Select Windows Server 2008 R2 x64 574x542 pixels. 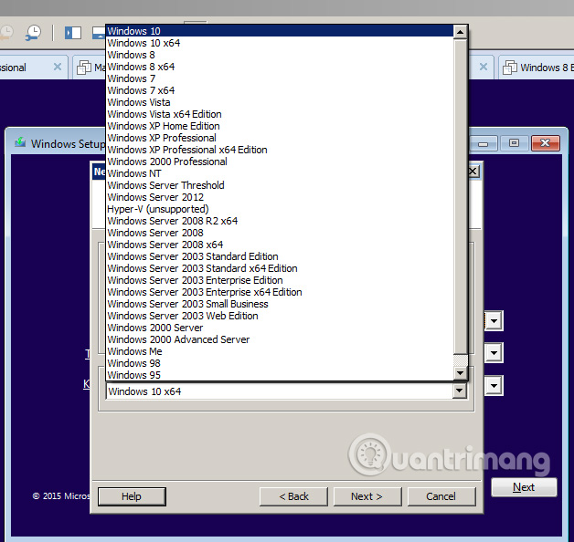coord(280,221)
